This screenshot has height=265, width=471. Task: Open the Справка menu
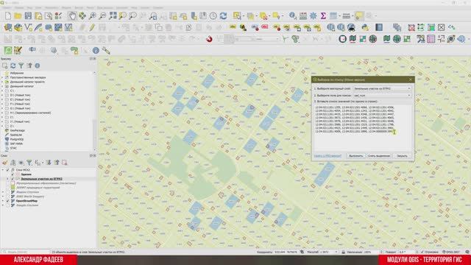pos(157,7)
